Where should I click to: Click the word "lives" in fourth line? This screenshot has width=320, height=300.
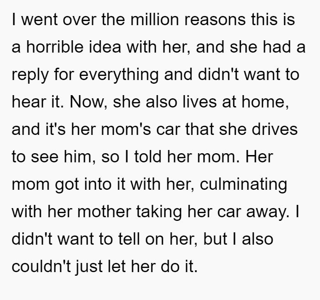tap(200, 102)
